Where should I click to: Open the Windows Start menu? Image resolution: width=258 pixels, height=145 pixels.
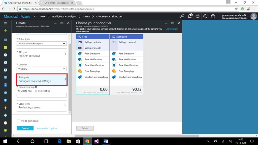pos(5,141)
